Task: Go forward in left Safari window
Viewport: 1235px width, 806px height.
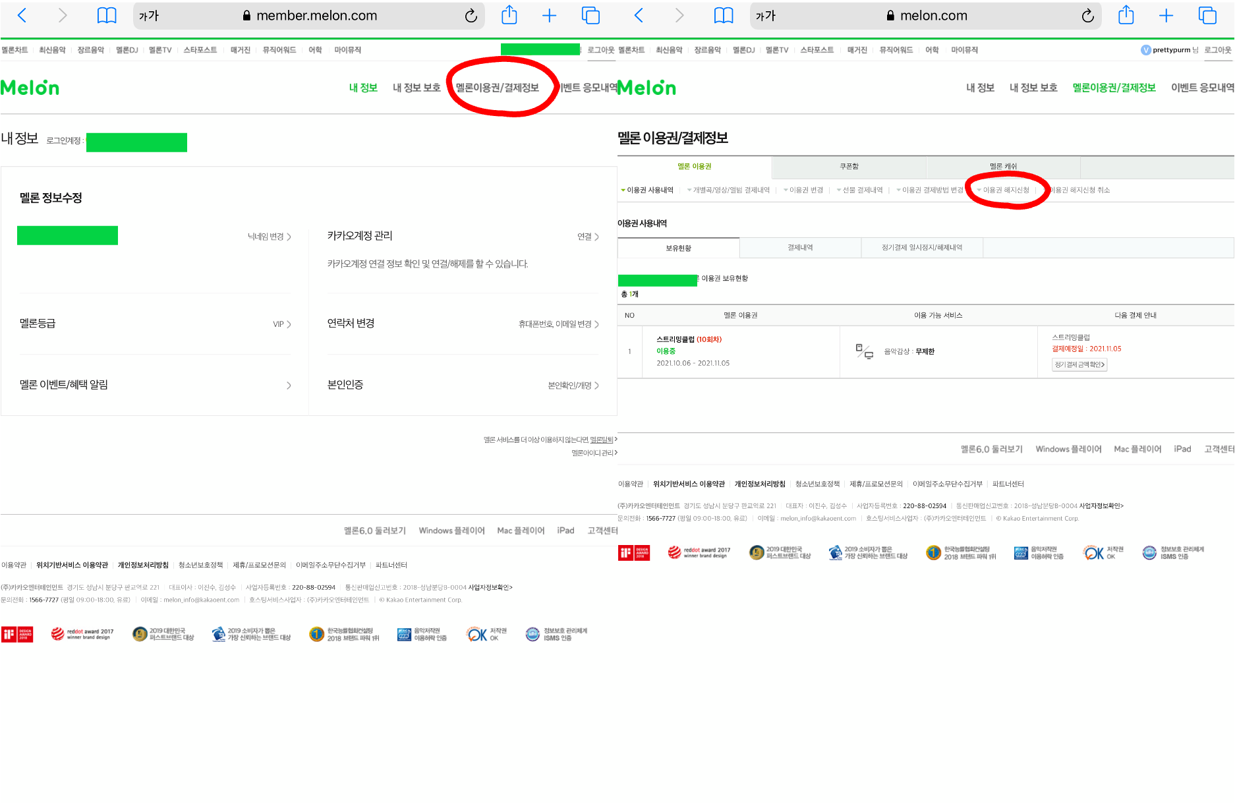Action: 63,16
